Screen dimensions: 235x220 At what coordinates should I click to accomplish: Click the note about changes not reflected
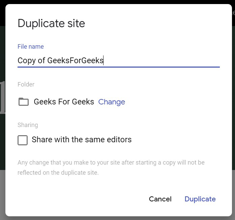[x=111, y=163]
